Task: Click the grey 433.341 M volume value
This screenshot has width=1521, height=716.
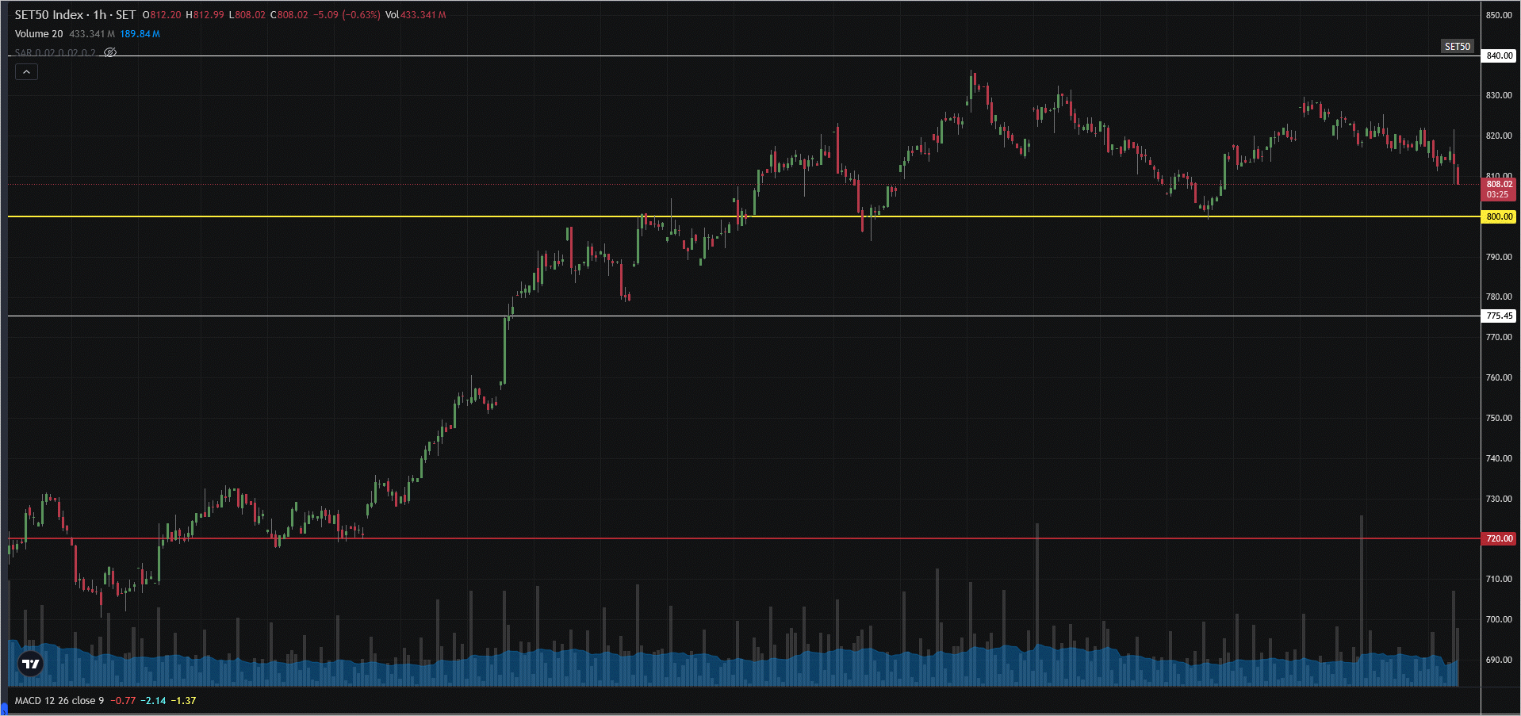Action: click(x=92, y=34)
